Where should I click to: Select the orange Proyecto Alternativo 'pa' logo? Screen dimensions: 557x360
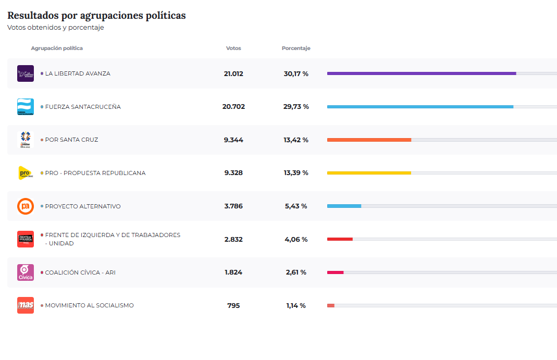pyautogui.click(x=25, y=206)
